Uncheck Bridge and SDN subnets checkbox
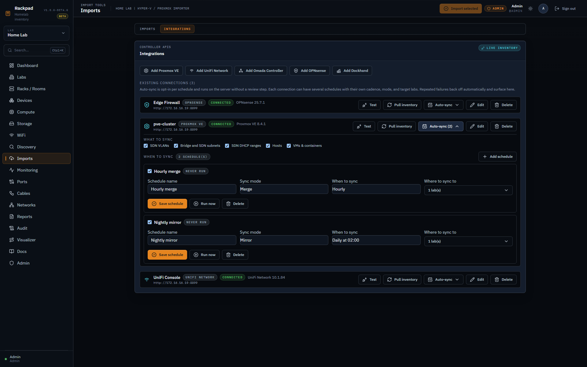The height and width of the screenshot is (367, 587). [x=176, y=146]
